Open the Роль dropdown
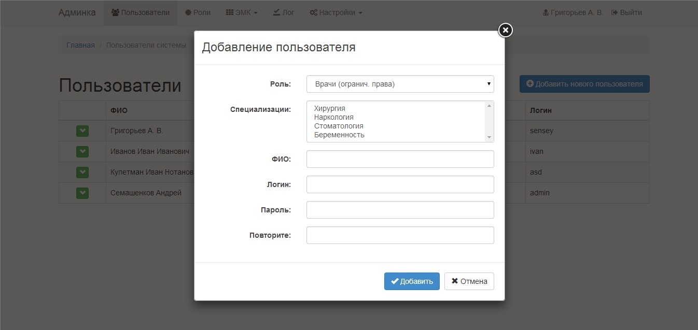This screenshot has height=330, width=698. click(400, 84)
